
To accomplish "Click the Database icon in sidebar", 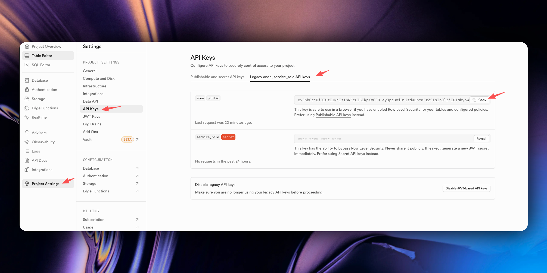I will point(27,80).
